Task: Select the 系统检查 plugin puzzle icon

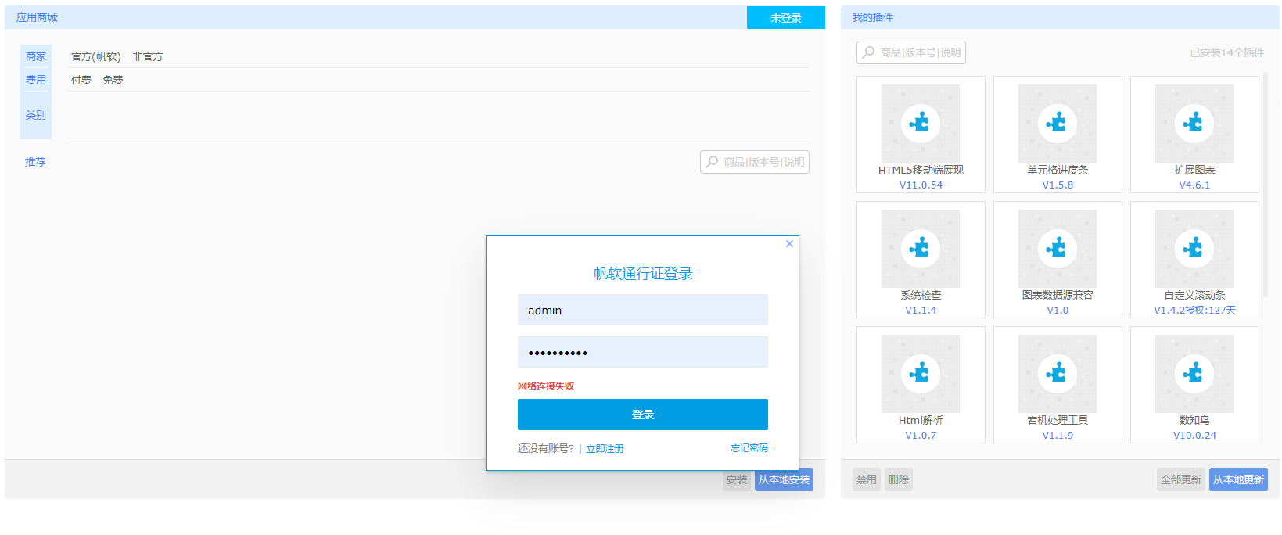Action: coord(921,248)
